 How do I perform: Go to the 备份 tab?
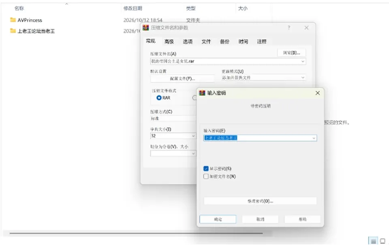pyautogui.click(x=224, y=42)
